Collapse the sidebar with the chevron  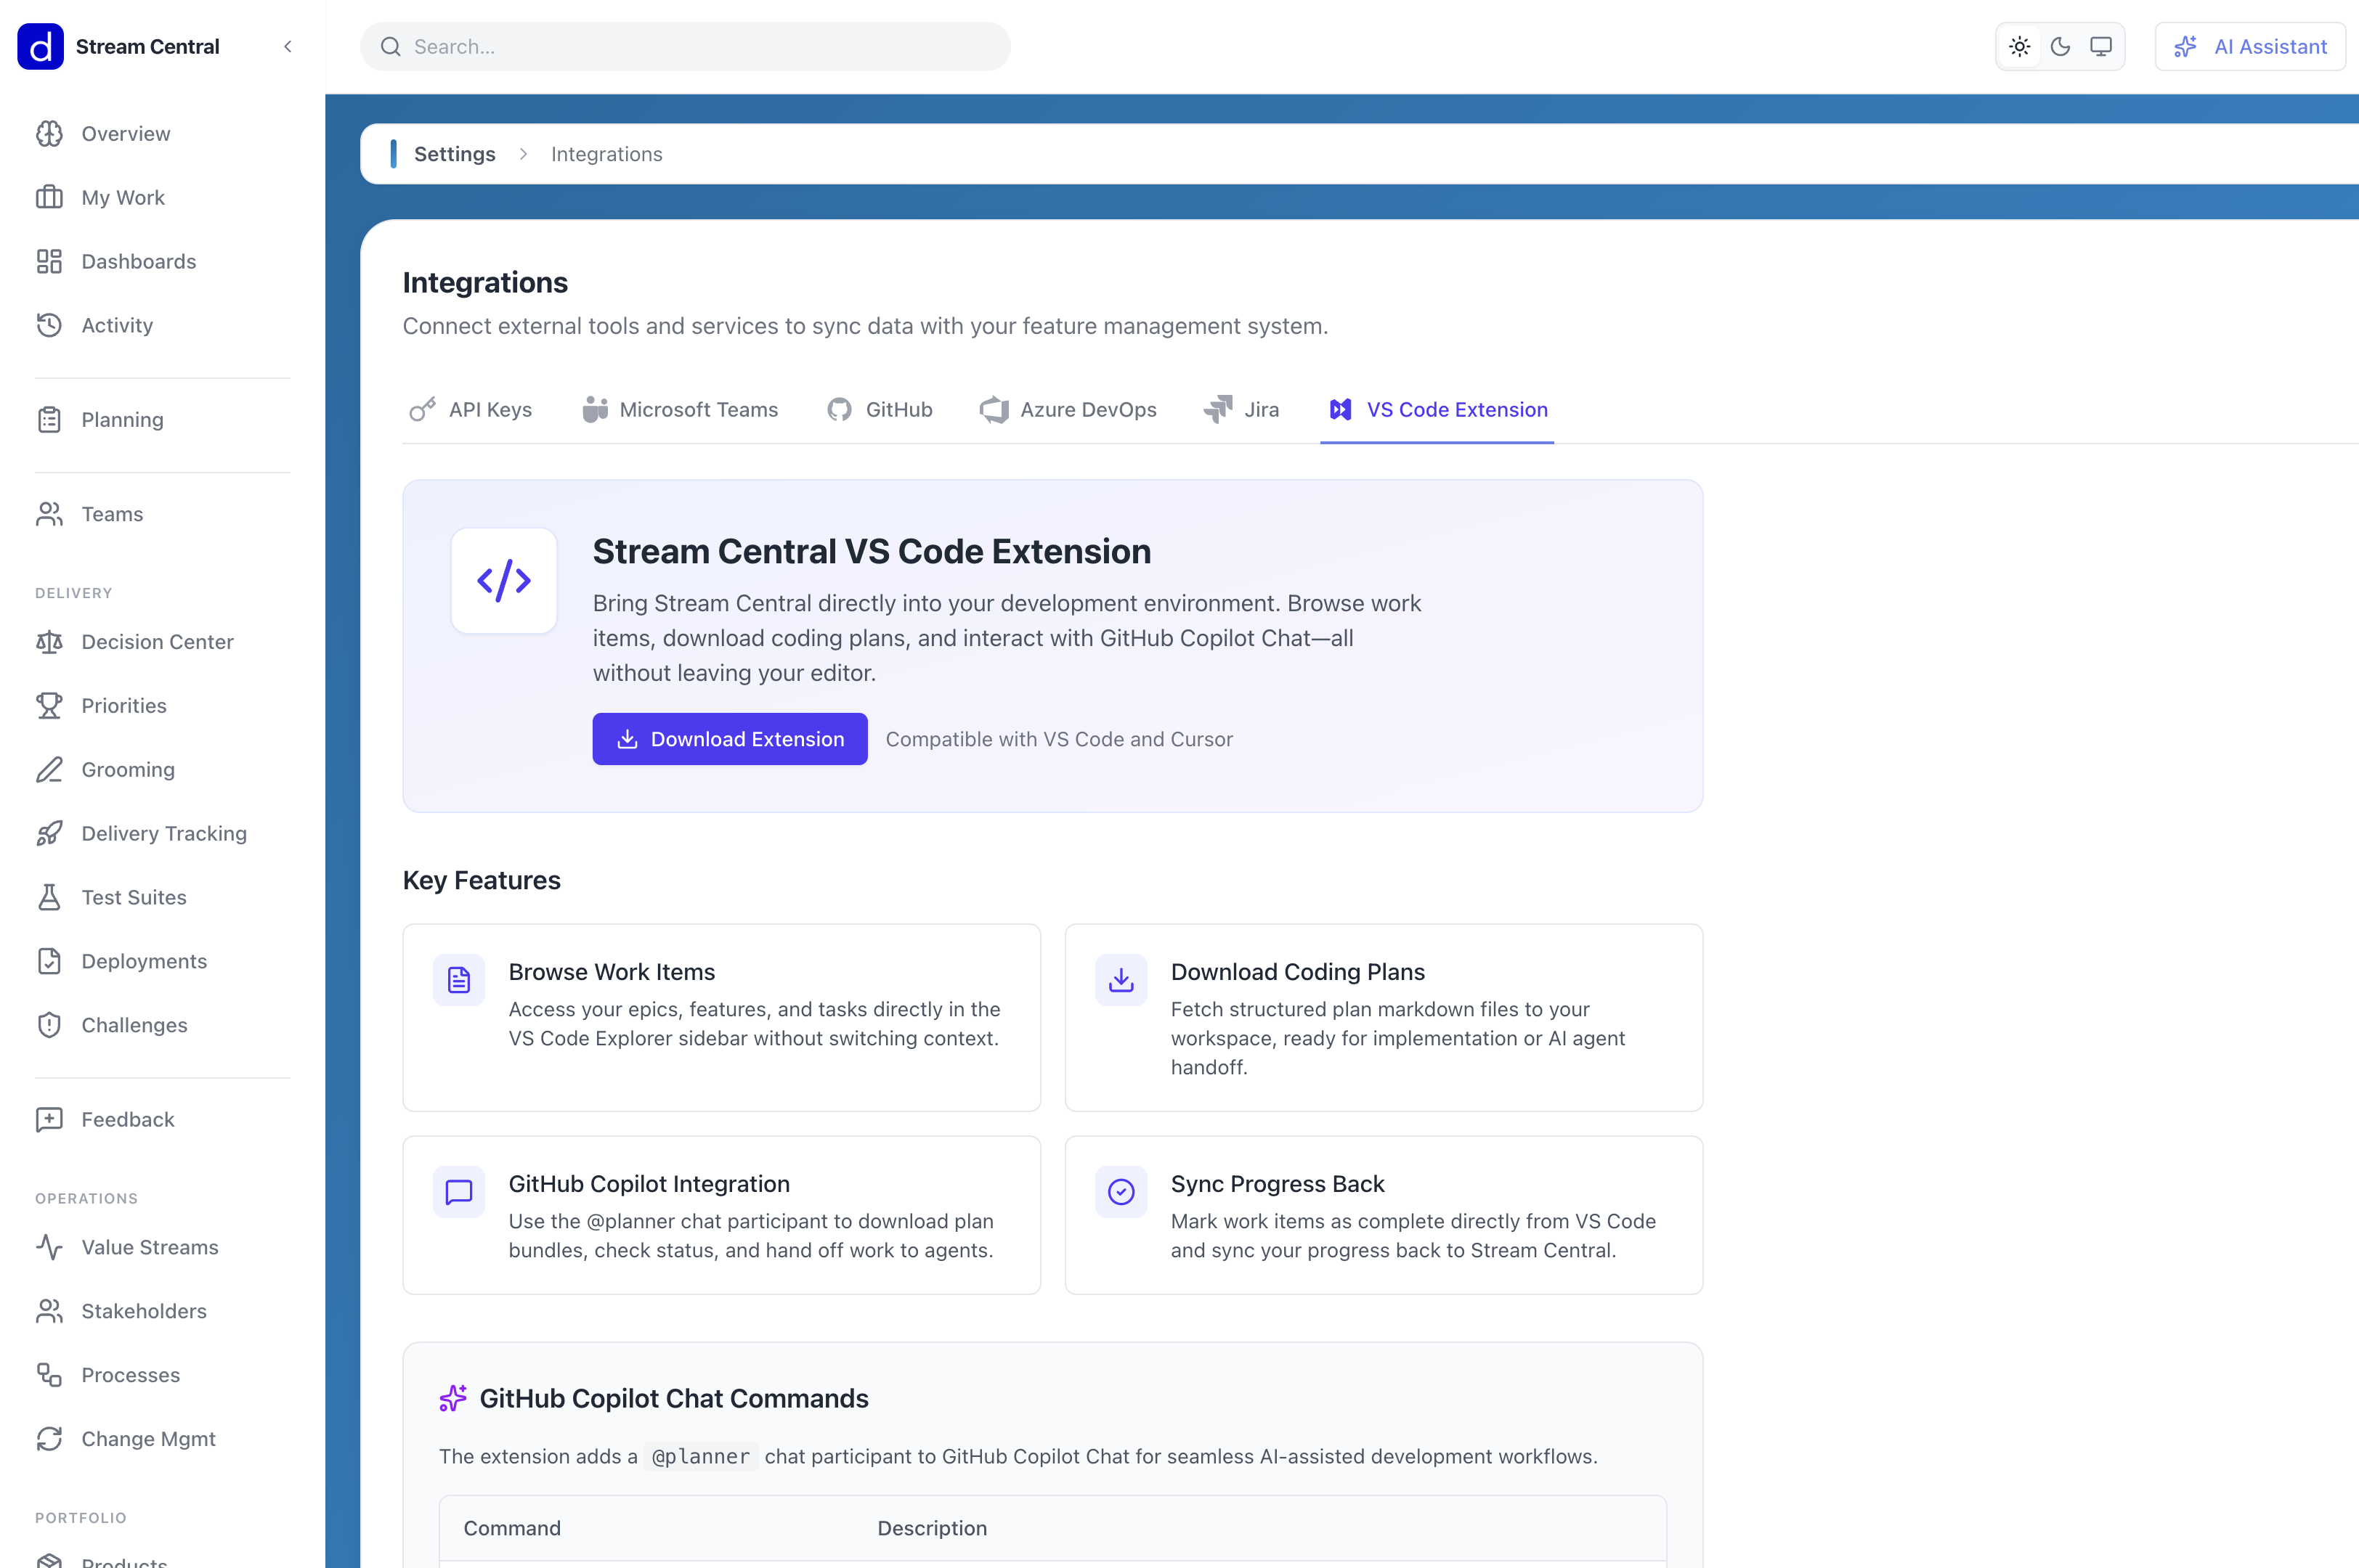coord(288,46)
